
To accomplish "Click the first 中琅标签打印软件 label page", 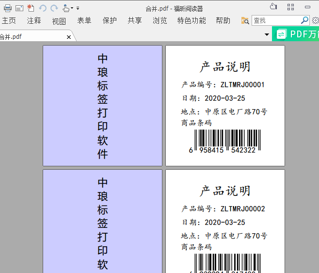I will pos(102,106).
